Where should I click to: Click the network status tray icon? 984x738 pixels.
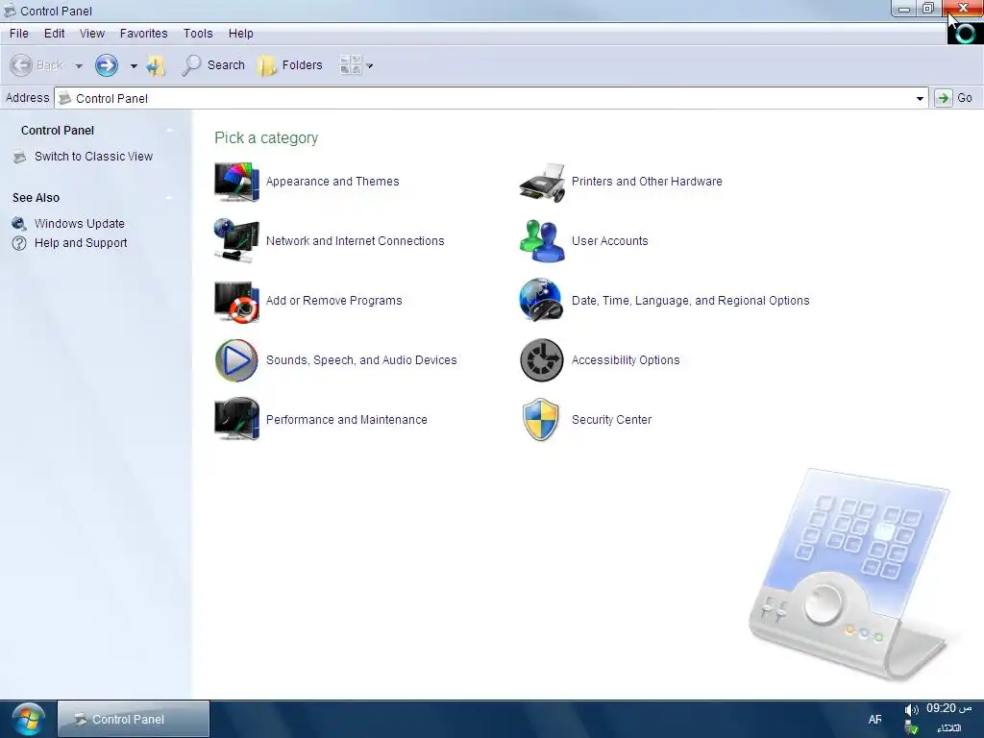point(912,728)
